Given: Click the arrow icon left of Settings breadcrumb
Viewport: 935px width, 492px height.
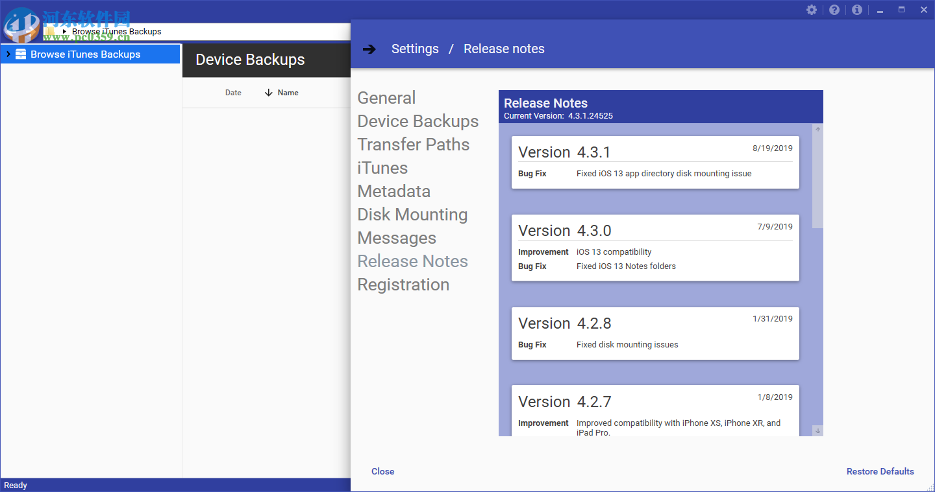Looking at the screenshot, I should [x=369, y=48].
